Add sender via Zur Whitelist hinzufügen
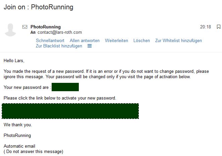Viewport: 222px width, 156px height. 178,41
